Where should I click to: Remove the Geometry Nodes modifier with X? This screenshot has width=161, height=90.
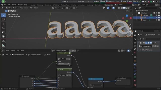tap(155, 43)
